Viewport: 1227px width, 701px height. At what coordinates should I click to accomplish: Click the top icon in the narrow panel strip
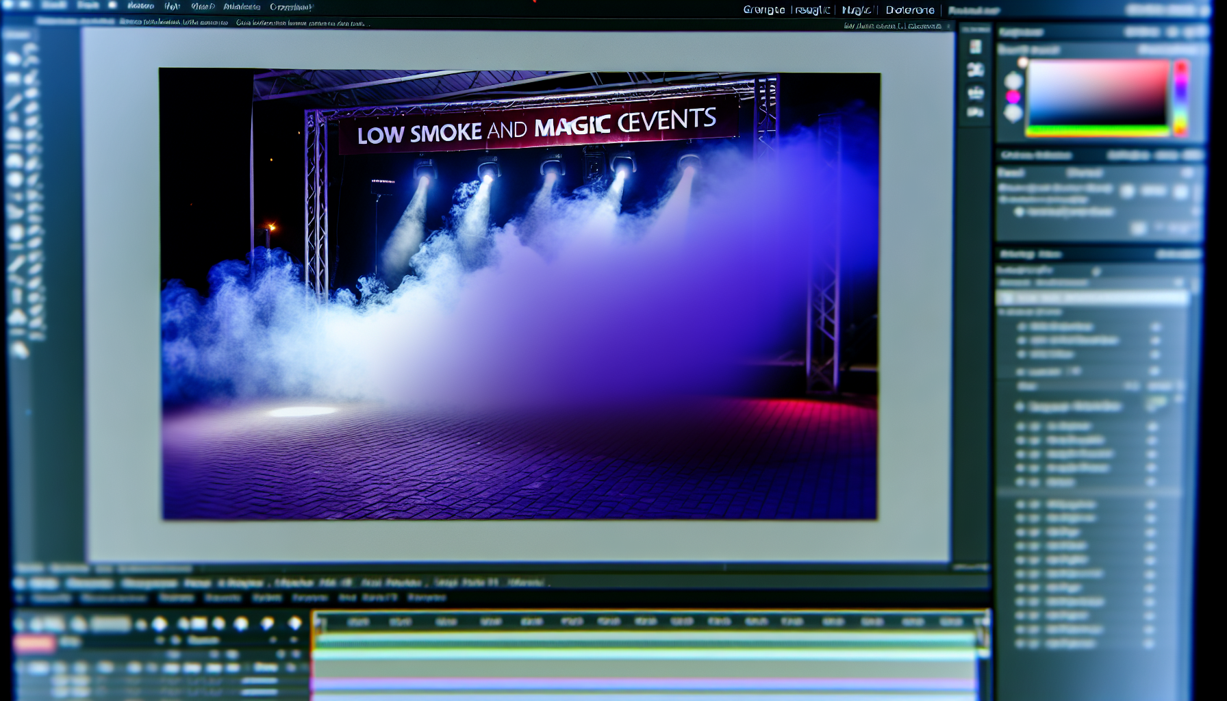tap(976, 47)
